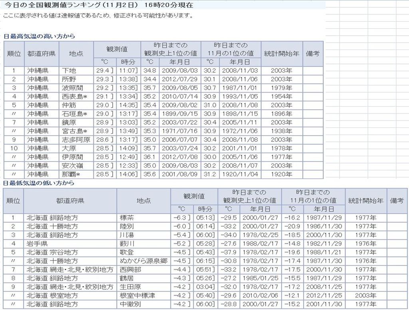Select the 西表島* location cell

76,96
